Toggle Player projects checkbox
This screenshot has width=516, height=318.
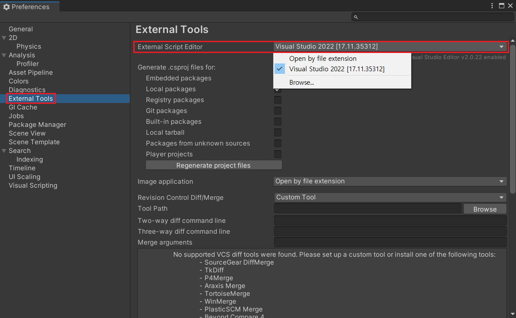tap(278, 154)
